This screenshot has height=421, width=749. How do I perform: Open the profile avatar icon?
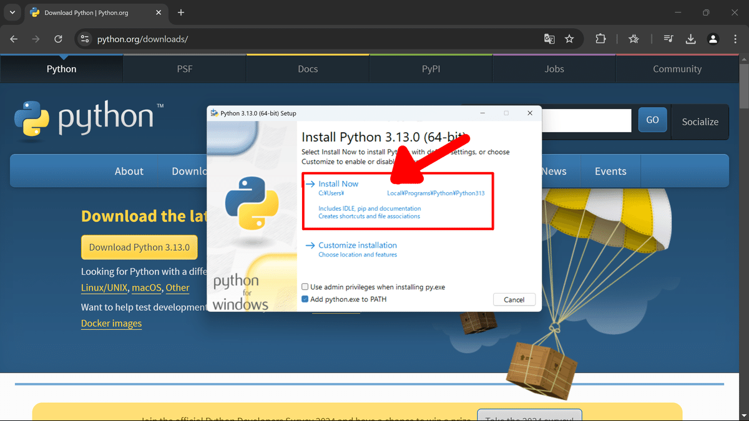click(x=713, y=39)
